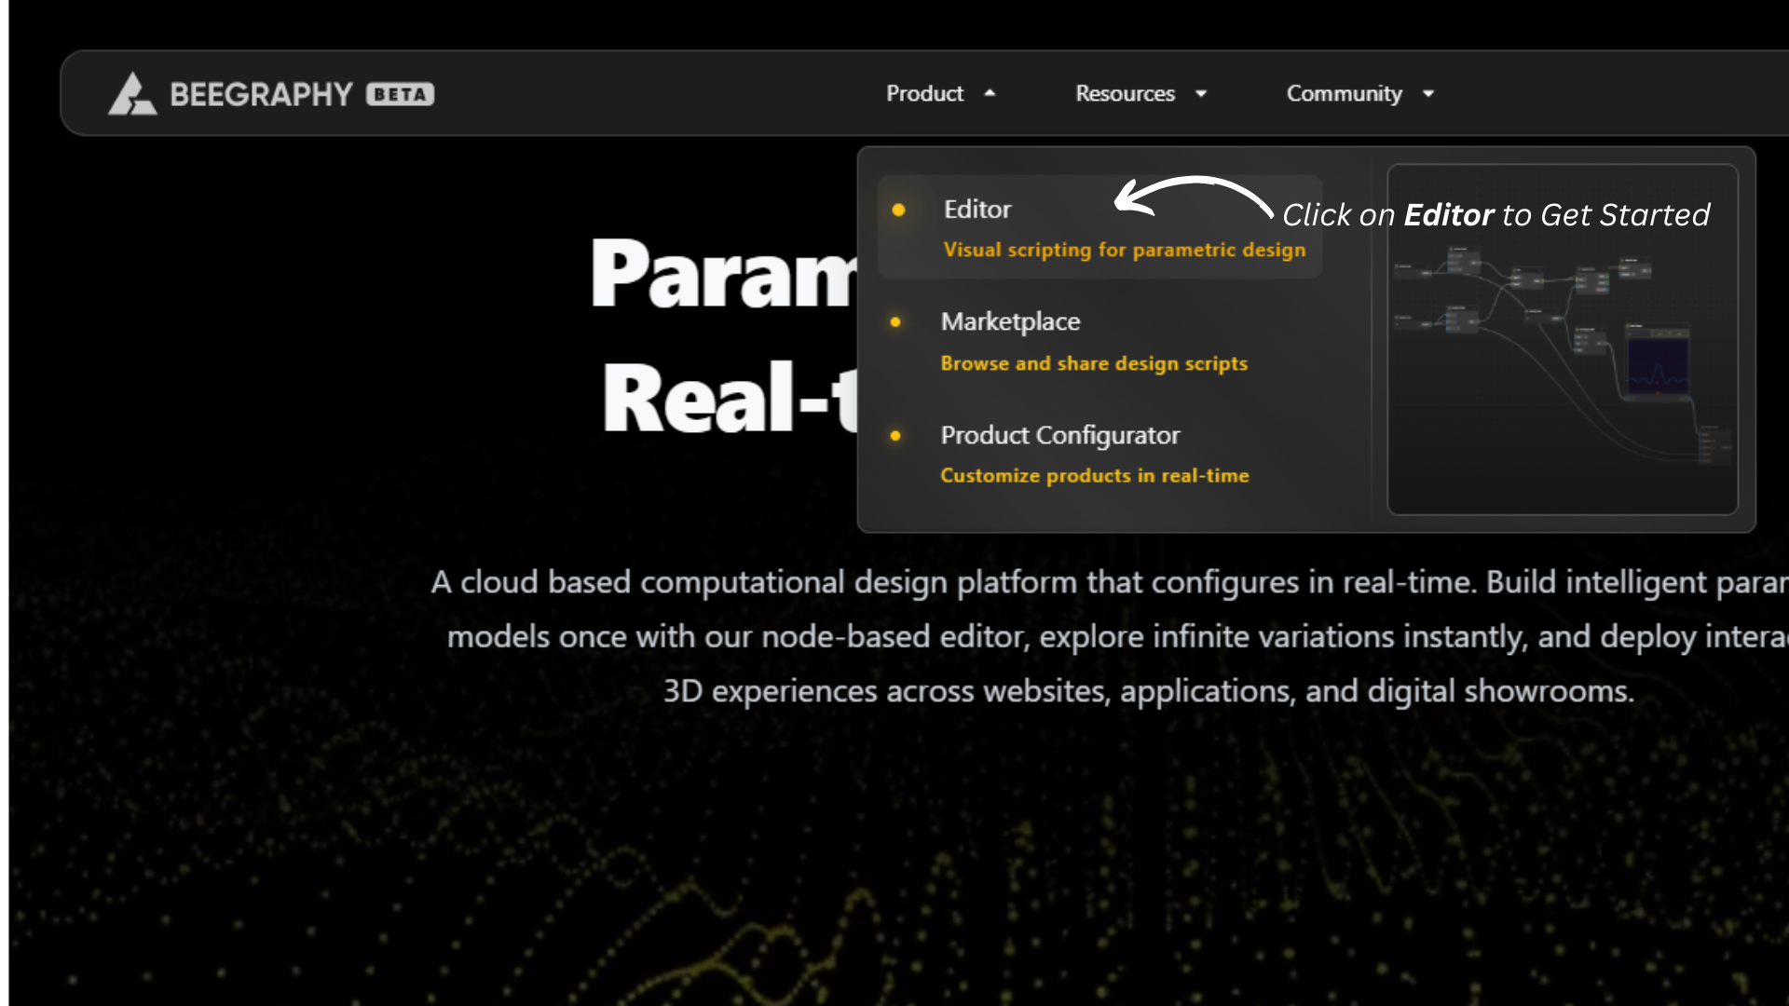
Task: Open the Resources menu label
Action: point(1125,94)
